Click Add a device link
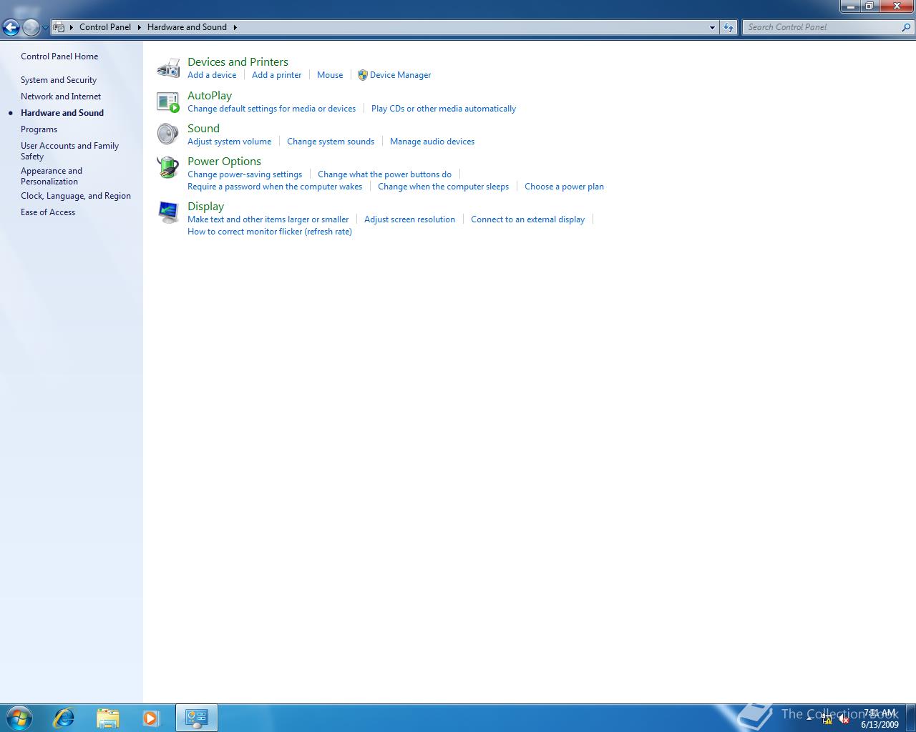The image size is (916, 732). (212, 75)
